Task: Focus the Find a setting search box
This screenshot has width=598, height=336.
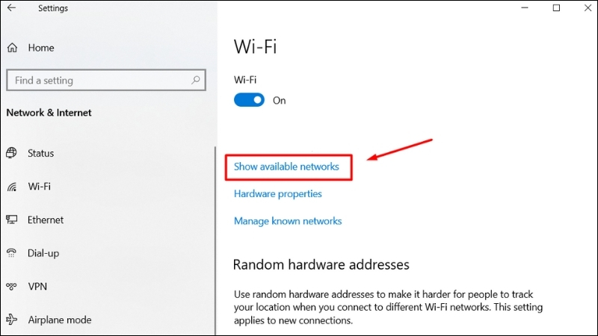Action: (106, 80)
